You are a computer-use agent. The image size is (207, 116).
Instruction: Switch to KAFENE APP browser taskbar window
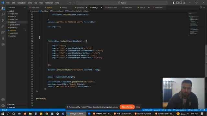[102, 114]
